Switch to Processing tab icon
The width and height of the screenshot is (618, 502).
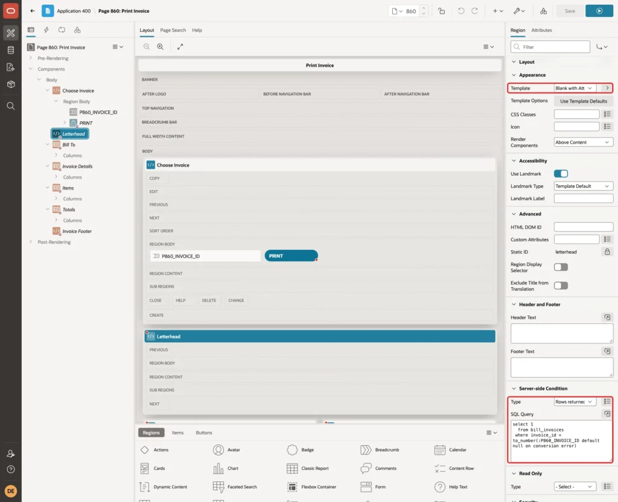tap(62, 30)
